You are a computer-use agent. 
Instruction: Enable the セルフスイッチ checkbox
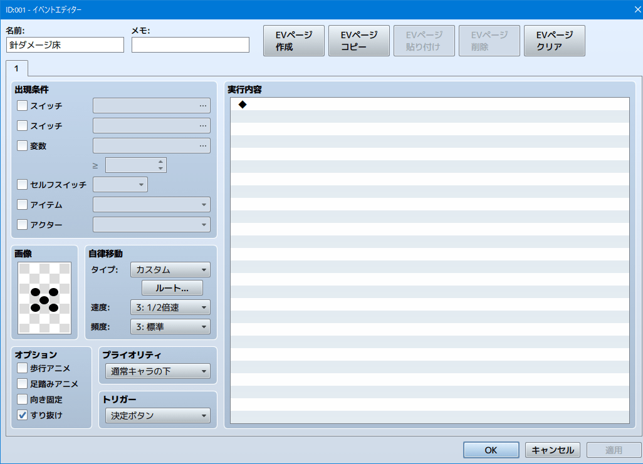[x=23, y=185]
